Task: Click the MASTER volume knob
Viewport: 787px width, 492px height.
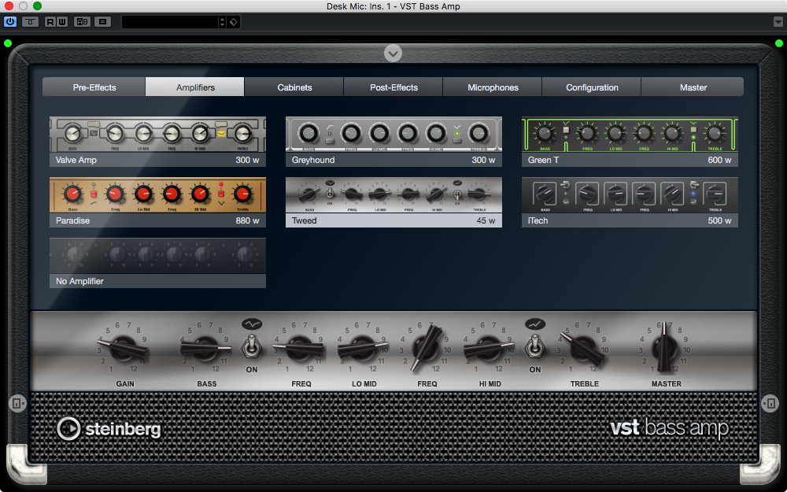Action: [x=665, y=346]
